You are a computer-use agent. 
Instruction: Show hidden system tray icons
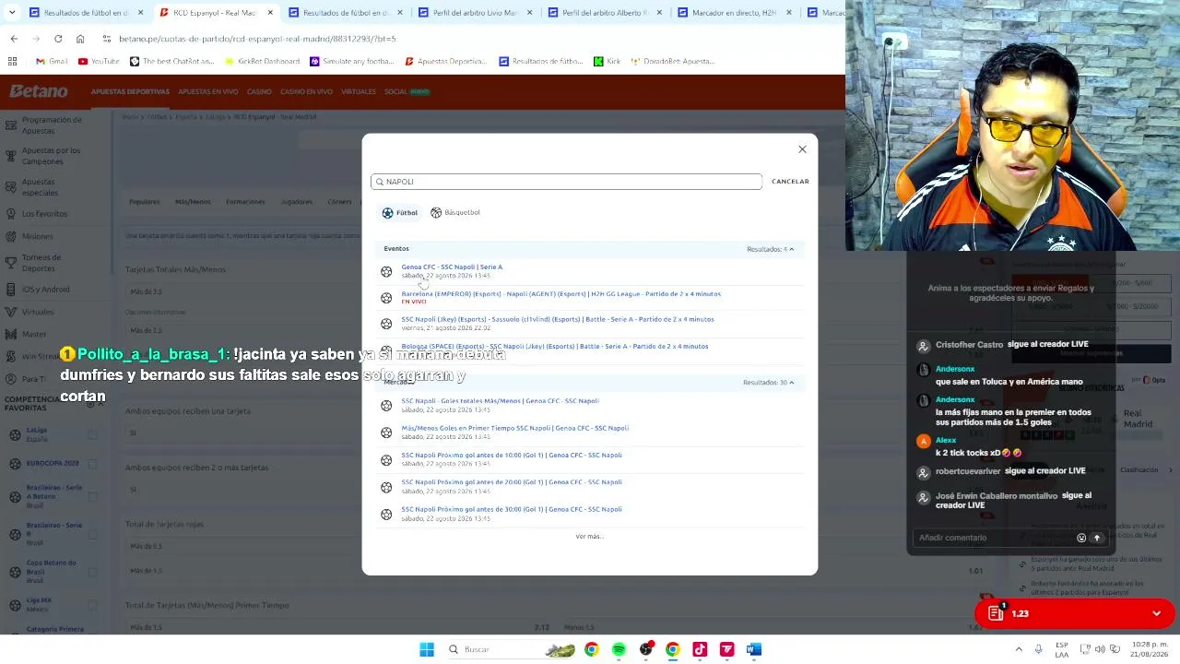pyautogui.click(x=1020, y=649)
